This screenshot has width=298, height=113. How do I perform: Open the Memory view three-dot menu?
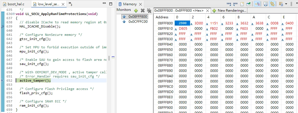tap(291, 4)
